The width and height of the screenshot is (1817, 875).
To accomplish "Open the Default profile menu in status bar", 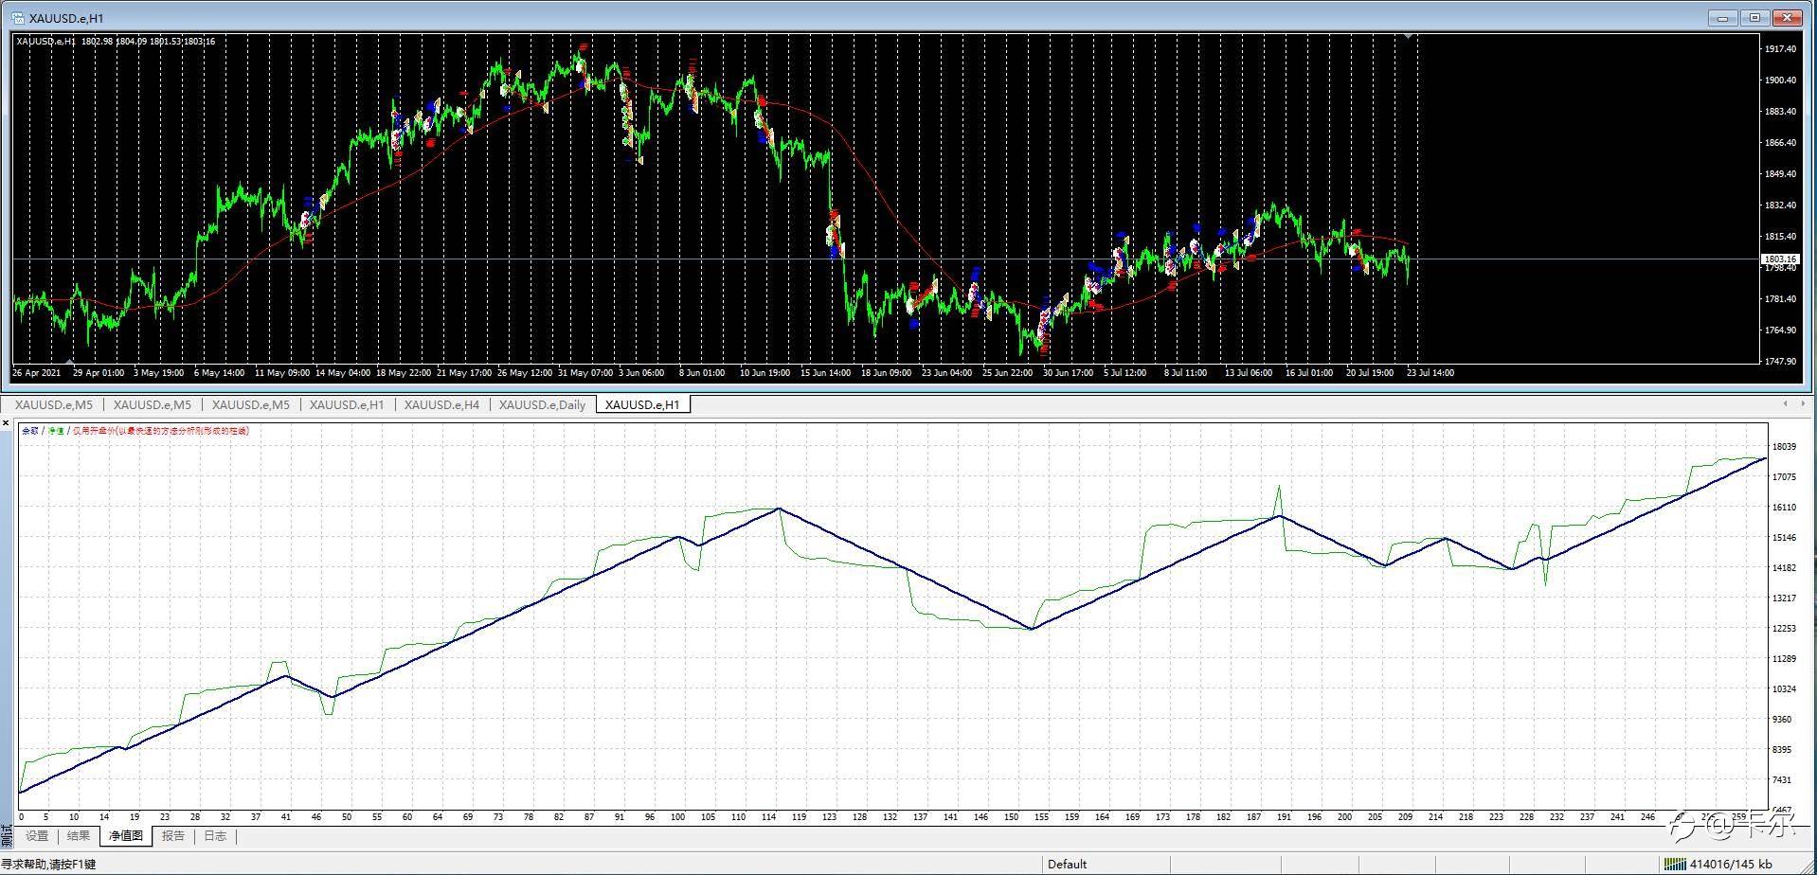I will [x=1067, y=864].
